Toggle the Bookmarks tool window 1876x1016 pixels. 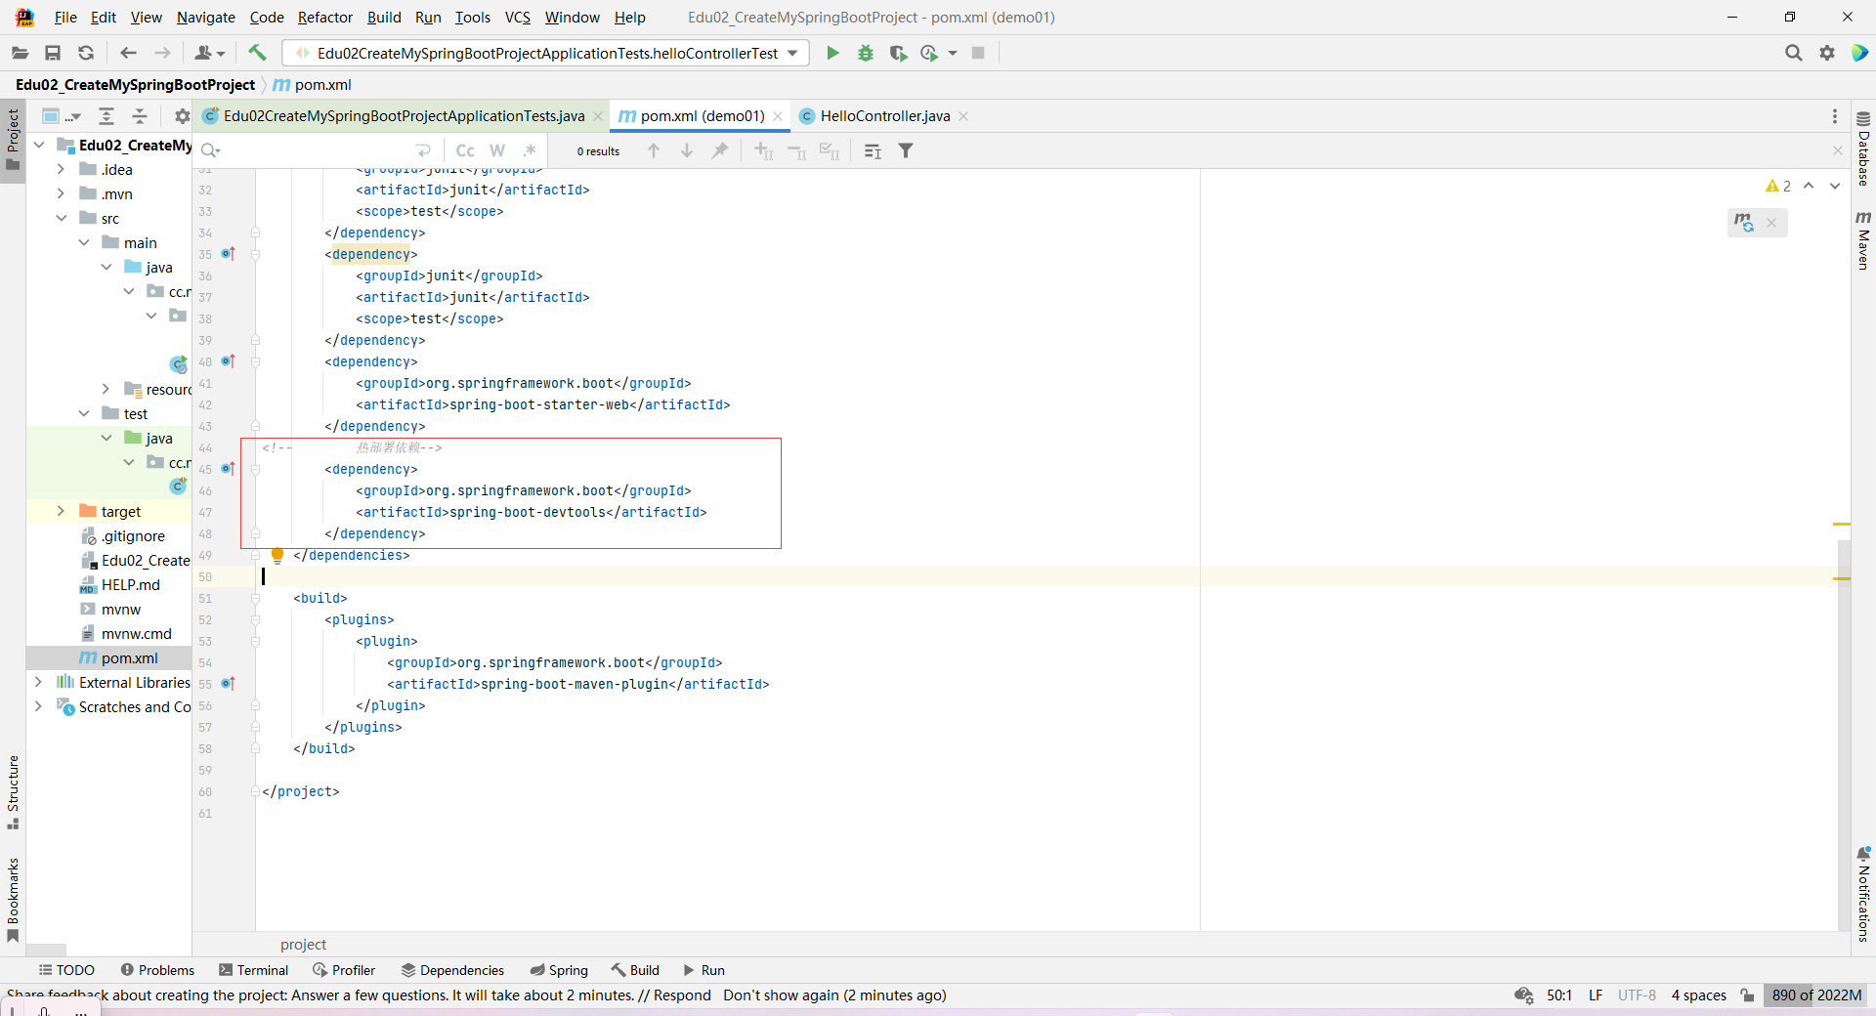pyautogui.click(x=13, y=899)
